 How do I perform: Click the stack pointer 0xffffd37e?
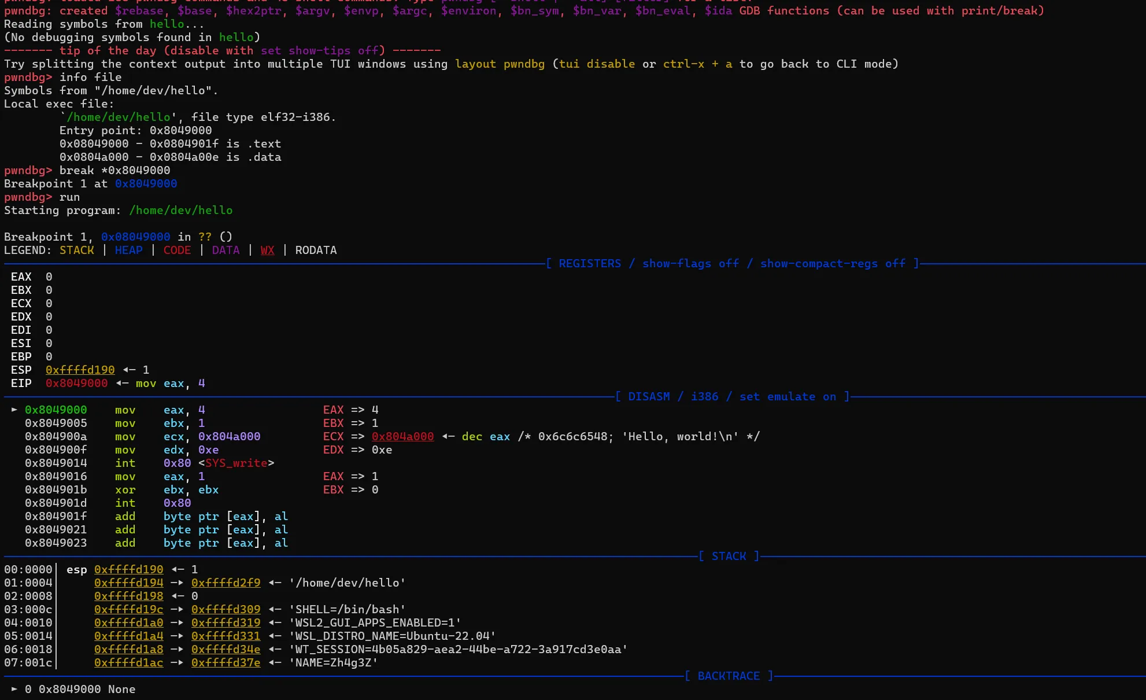225,662
